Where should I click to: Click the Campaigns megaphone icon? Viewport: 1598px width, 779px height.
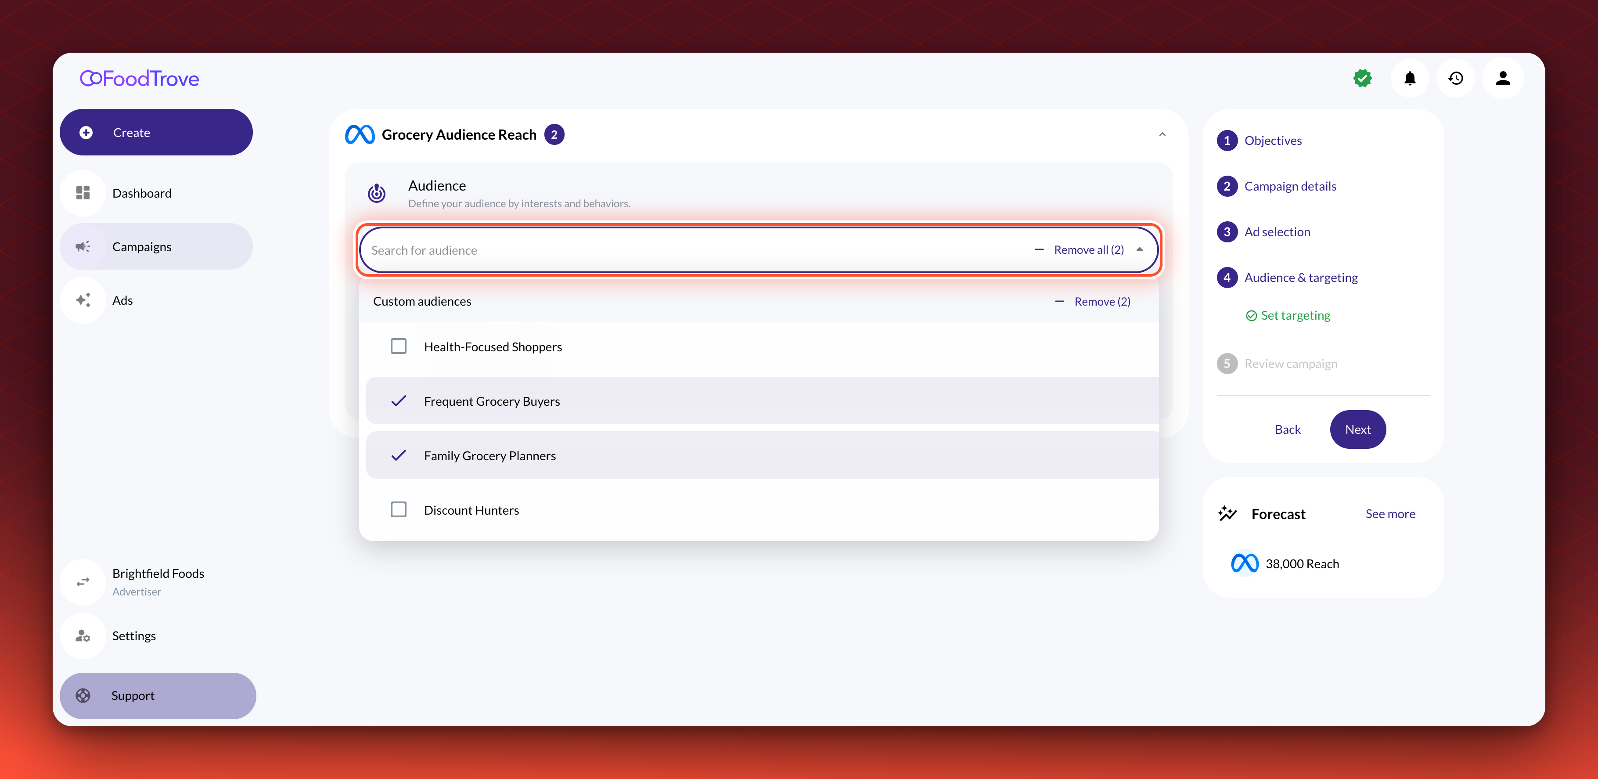coord(83,246)
